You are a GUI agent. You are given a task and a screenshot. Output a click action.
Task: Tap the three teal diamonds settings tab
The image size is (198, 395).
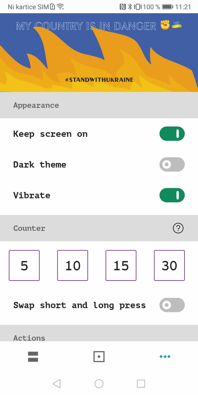tap(165, 357)
